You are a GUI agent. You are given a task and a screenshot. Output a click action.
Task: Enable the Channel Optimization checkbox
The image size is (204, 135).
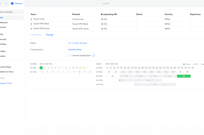pyautogui.click(x=69, y=55)
